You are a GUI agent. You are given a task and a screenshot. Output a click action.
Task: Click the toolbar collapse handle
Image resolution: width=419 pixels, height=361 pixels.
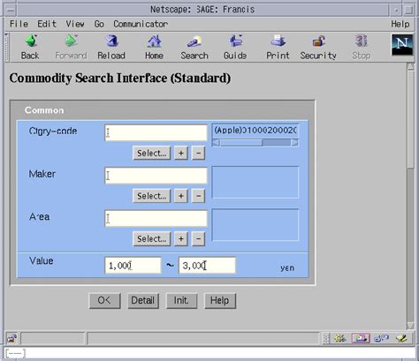(7, 47)
